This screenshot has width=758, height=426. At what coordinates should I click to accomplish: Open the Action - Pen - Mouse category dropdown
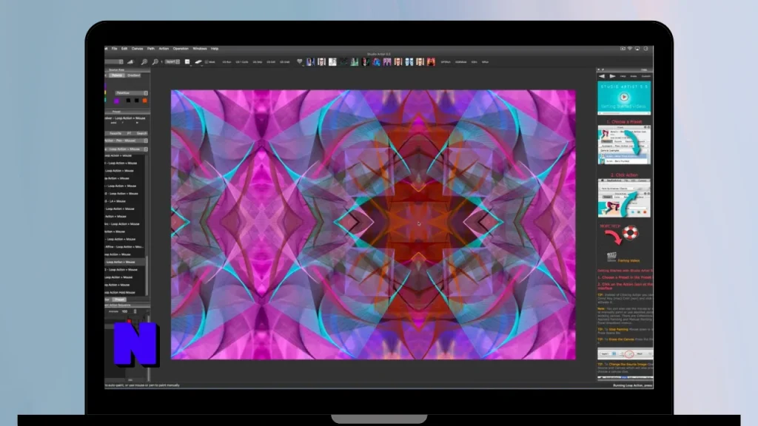click(x=126, y=141)
